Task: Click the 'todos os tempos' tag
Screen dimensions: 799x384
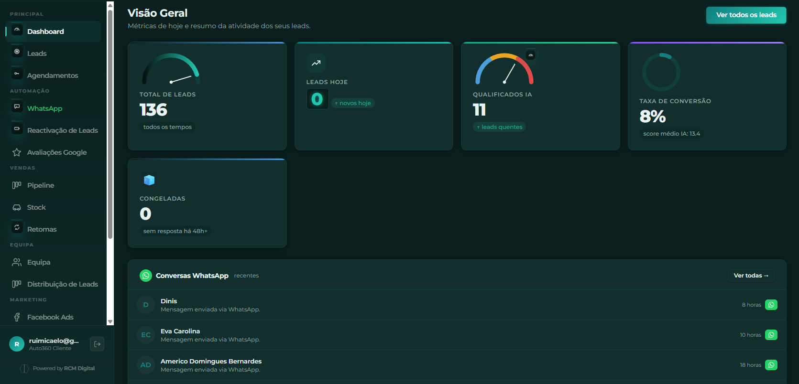Action: click(x=167, y=127)
